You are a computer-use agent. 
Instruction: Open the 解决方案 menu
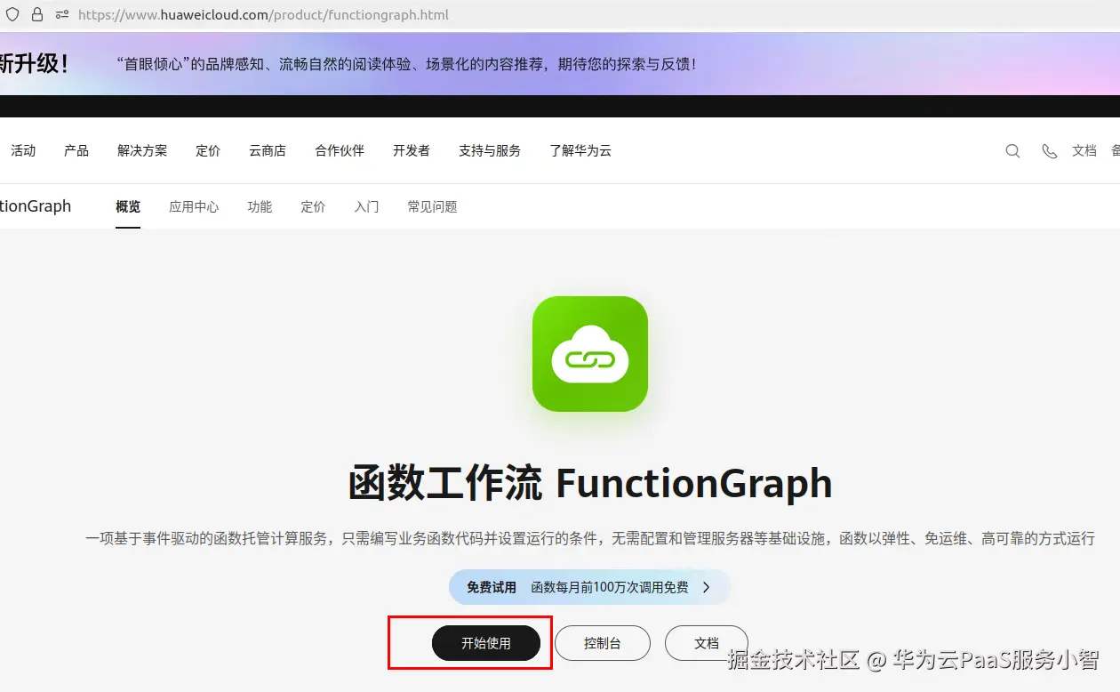point(142,150)
